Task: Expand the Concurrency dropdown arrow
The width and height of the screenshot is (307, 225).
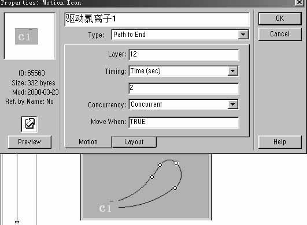Action: (233, 104)
